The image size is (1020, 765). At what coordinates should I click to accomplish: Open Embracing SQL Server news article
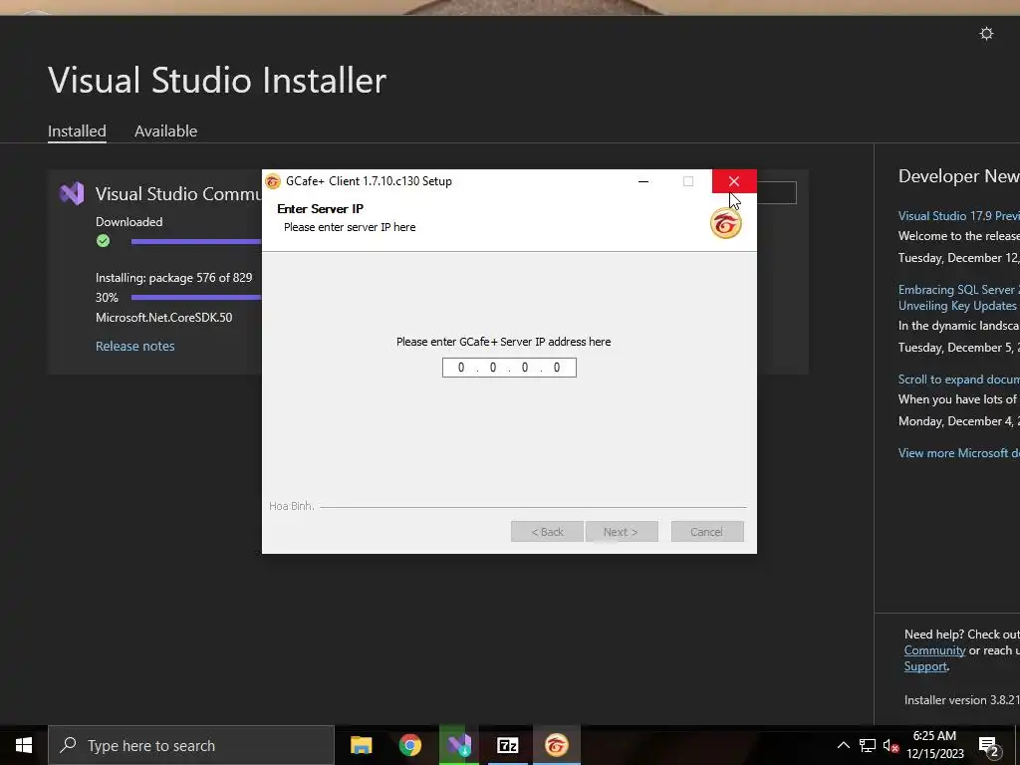point(959,297)
